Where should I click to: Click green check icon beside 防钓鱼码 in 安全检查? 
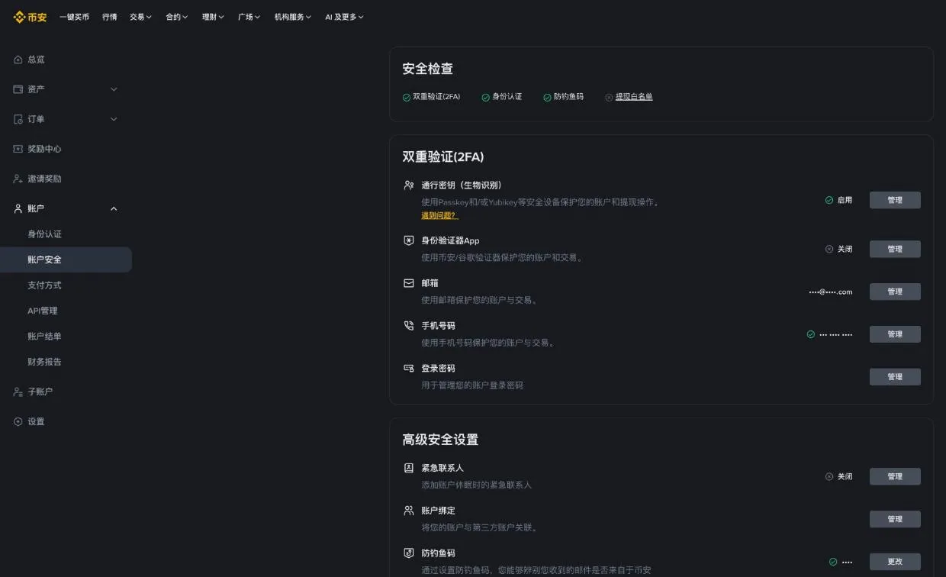547,98
